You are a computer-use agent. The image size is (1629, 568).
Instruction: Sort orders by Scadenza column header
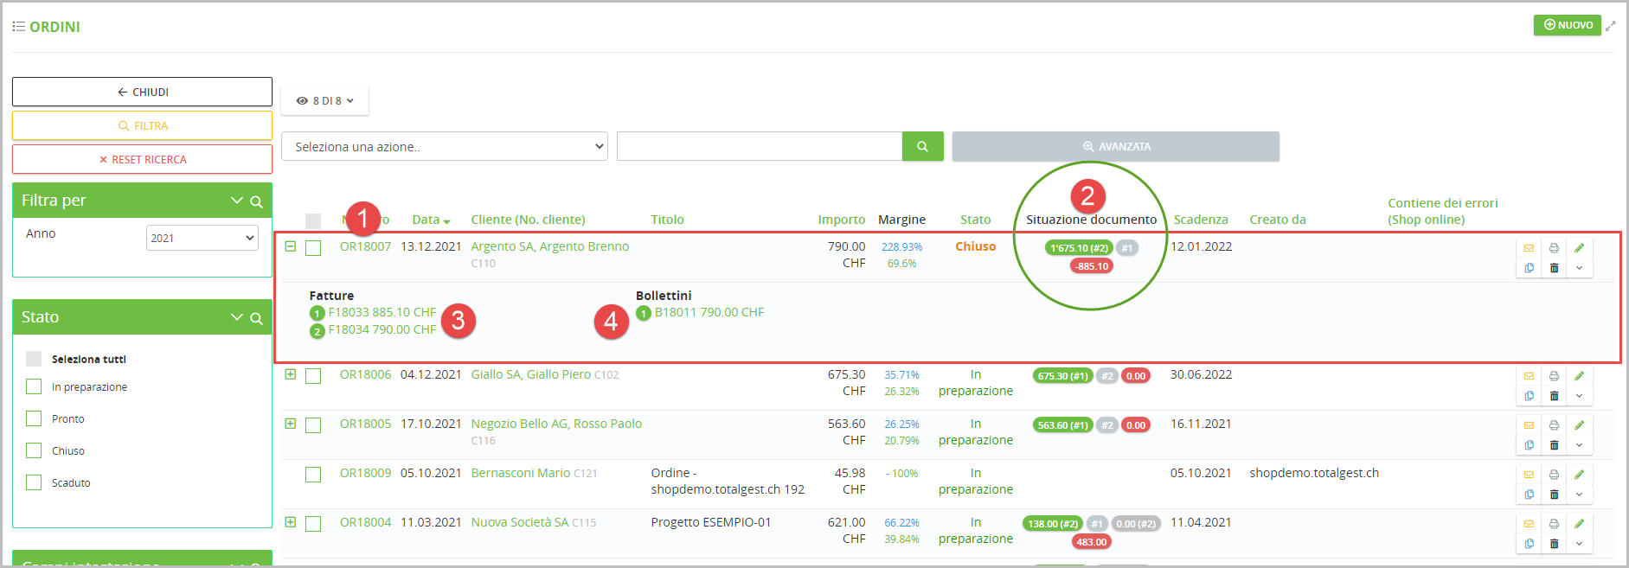click(x=1200, y=220)
